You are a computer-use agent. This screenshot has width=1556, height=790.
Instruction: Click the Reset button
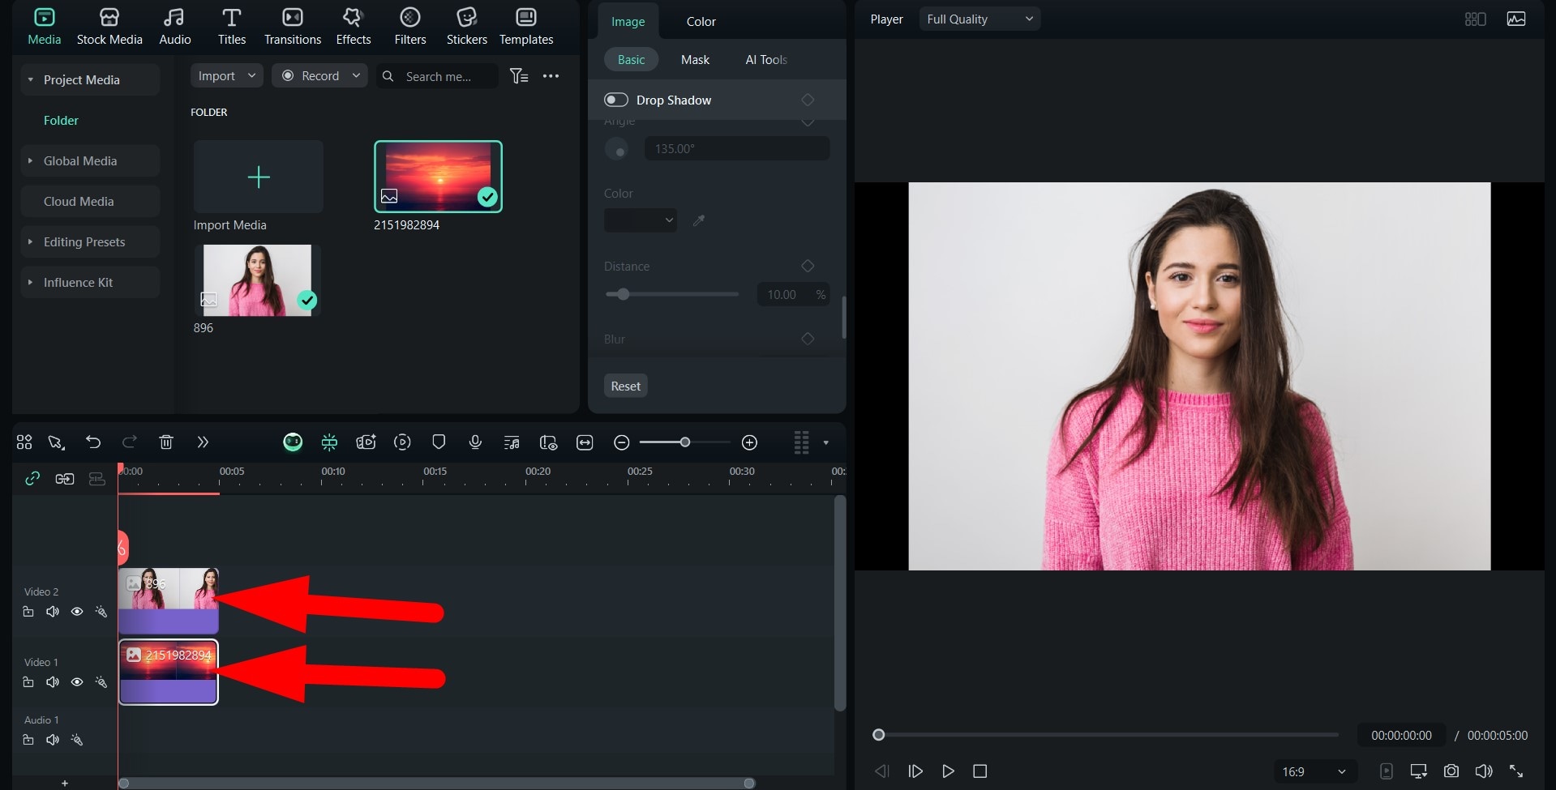coord(625,386)
